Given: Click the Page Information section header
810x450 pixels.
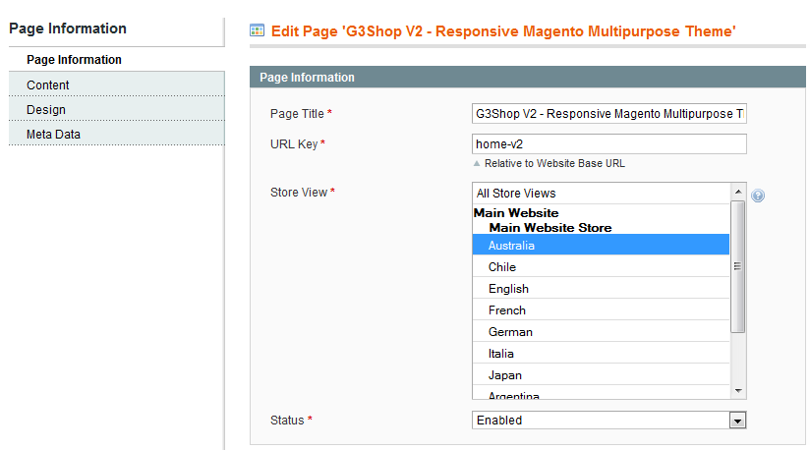Looking at the screenshot, I should point(528,77).
